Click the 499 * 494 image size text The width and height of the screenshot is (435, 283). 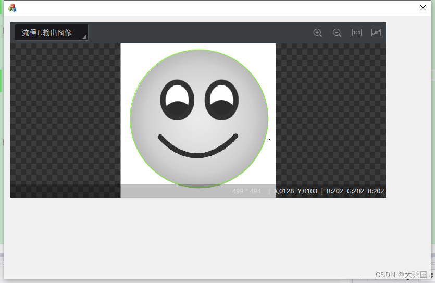tap(246, 191)
